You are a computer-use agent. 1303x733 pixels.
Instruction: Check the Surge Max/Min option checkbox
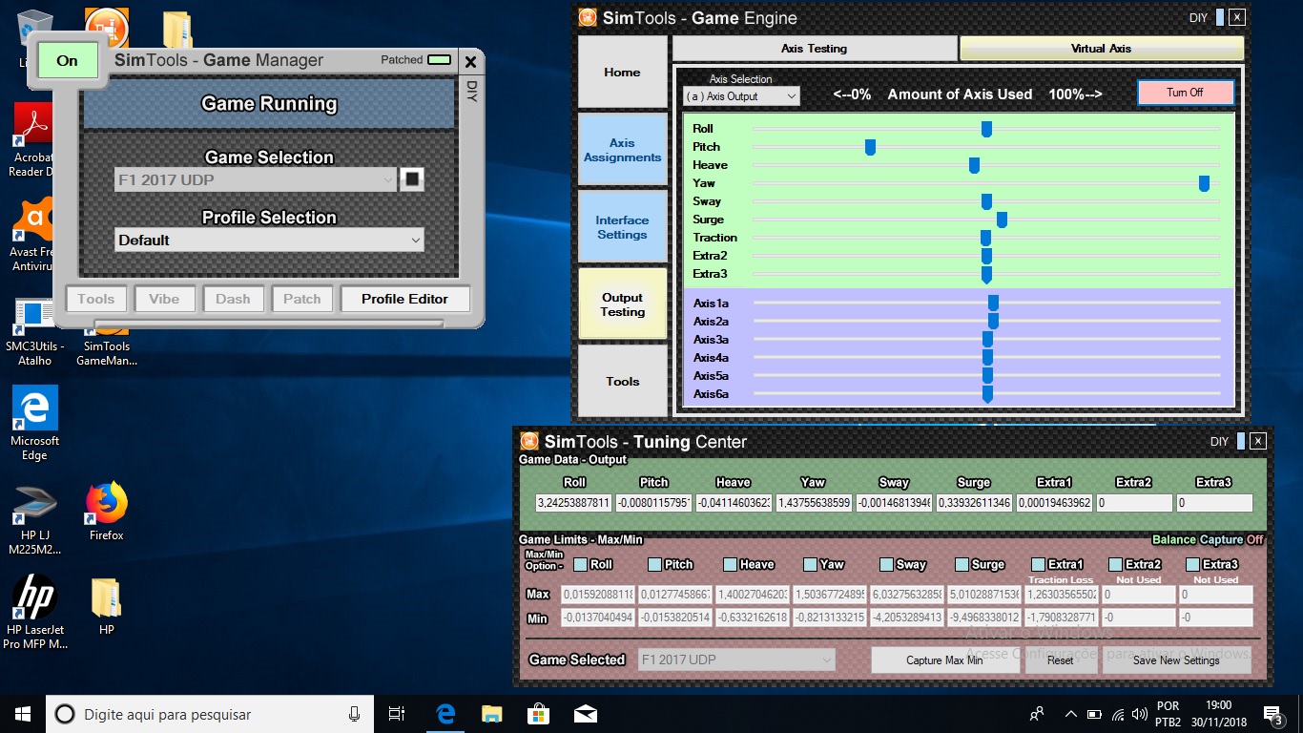(962, 564)
